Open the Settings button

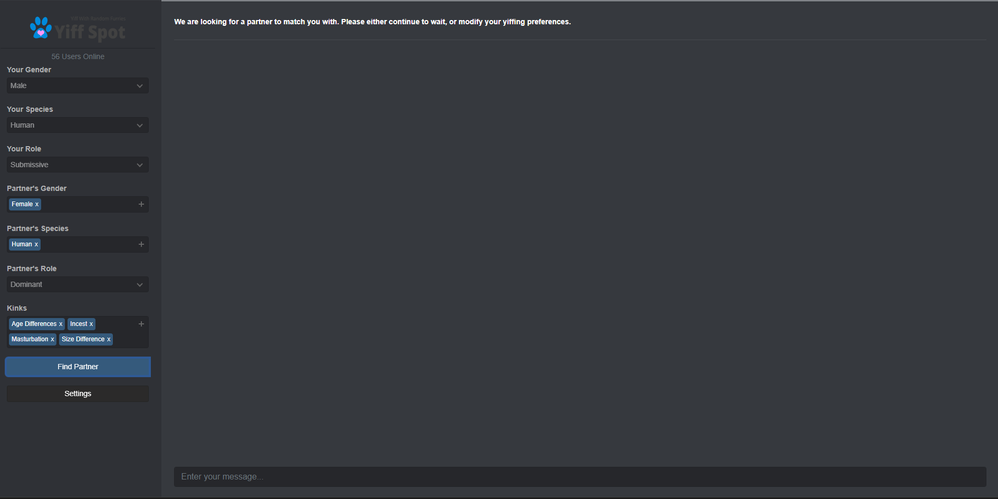(x=78, y=394)
